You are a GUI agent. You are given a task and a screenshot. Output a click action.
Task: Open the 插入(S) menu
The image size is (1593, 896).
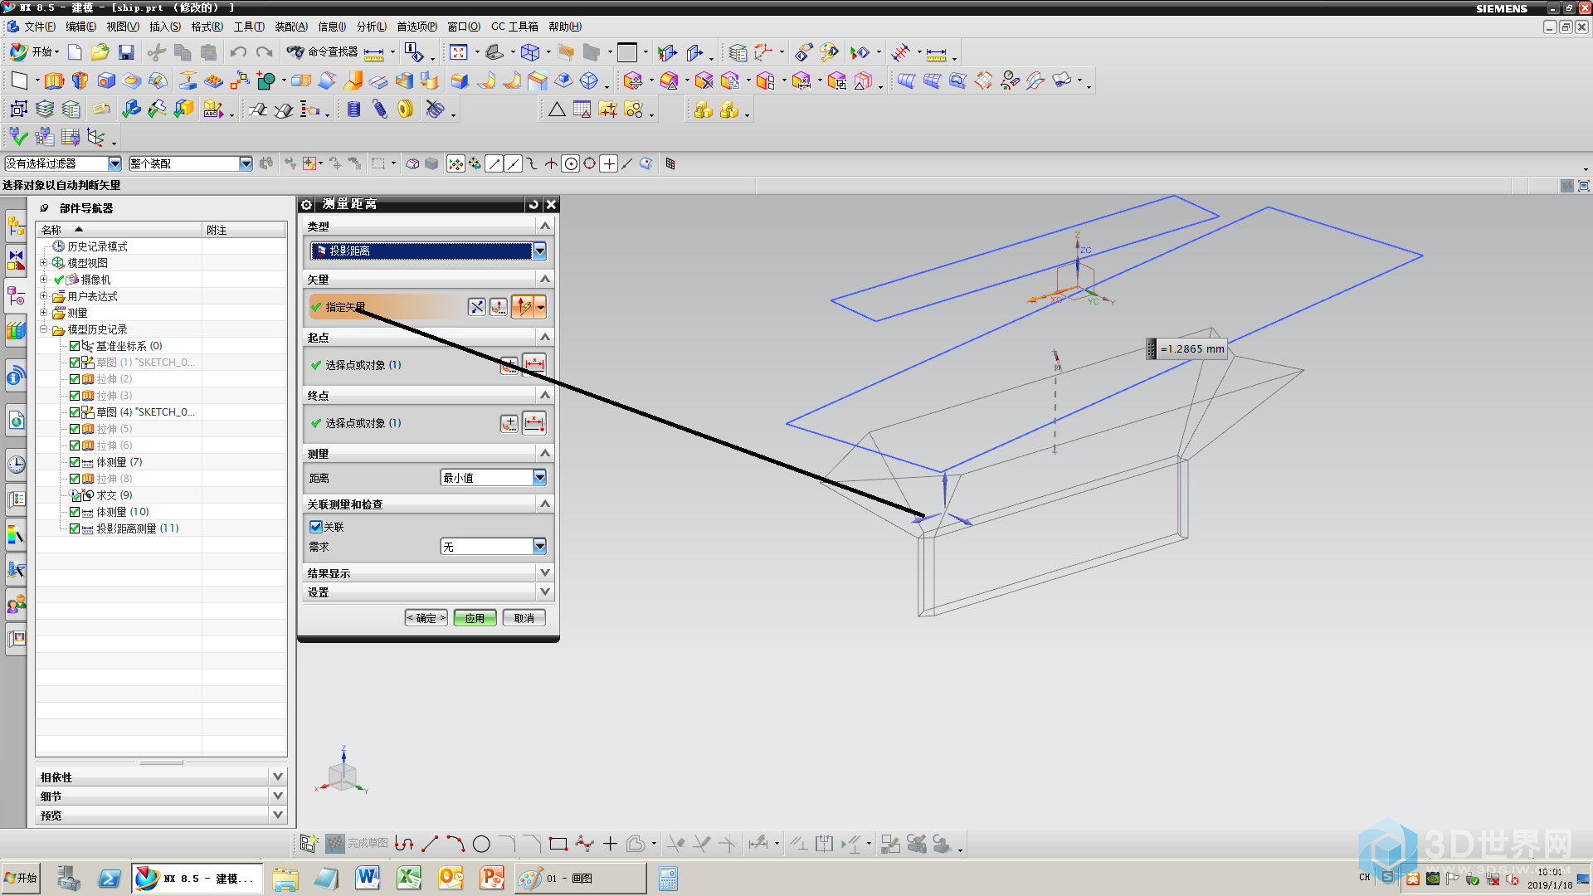click(x=165, y=27)
